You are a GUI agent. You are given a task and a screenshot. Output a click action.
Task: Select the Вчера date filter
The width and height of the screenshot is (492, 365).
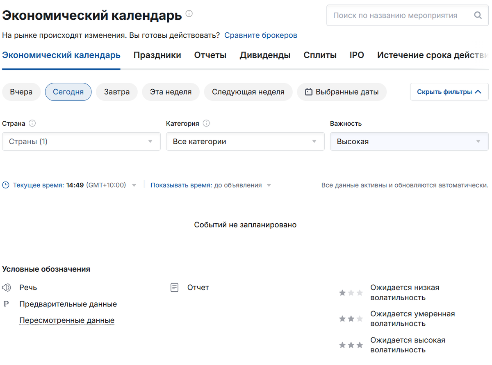coord(21,92)
